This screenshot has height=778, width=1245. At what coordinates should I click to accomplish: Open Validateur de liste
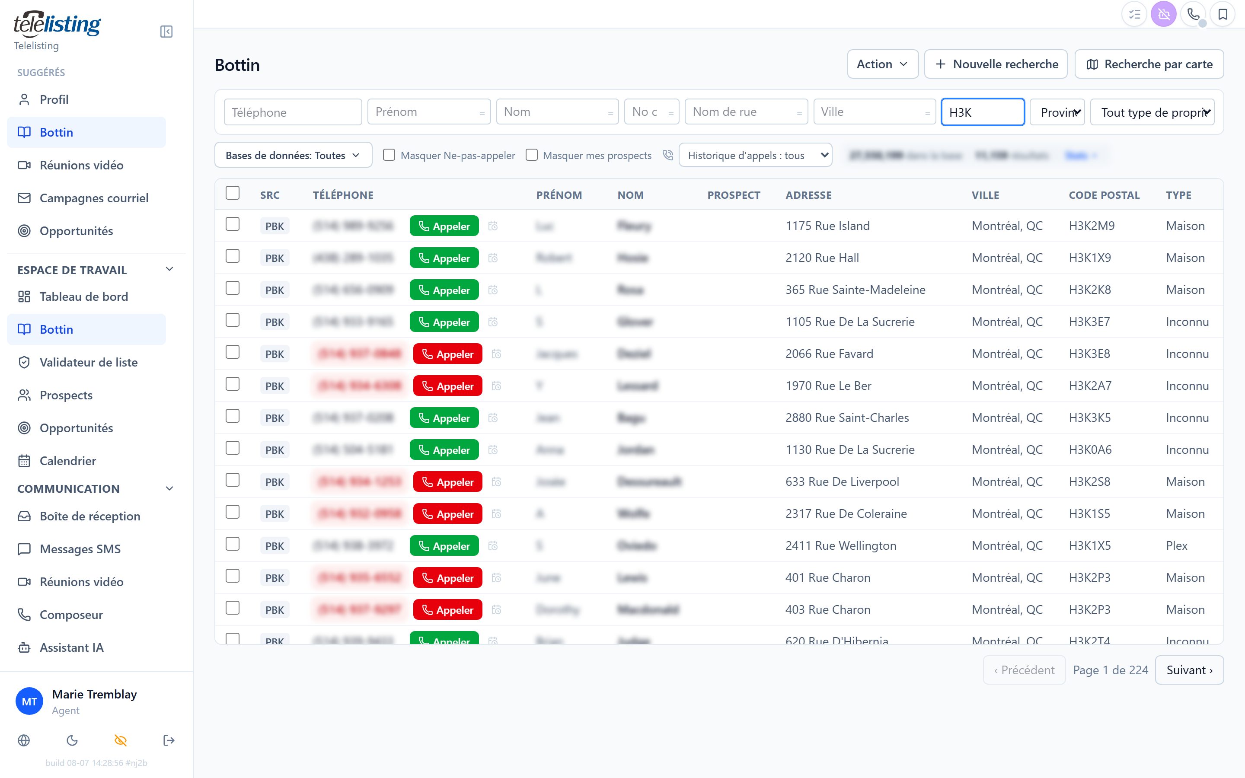tap(86, 362)
